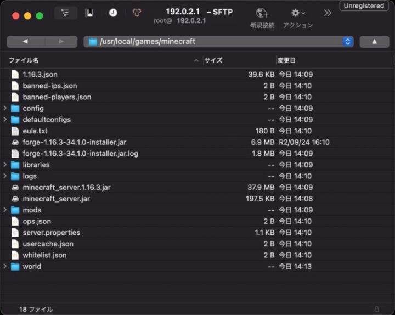
Task: Click the minecraft_server.1.16.3.jar jar icon
Action: click(x=15, y=188)
